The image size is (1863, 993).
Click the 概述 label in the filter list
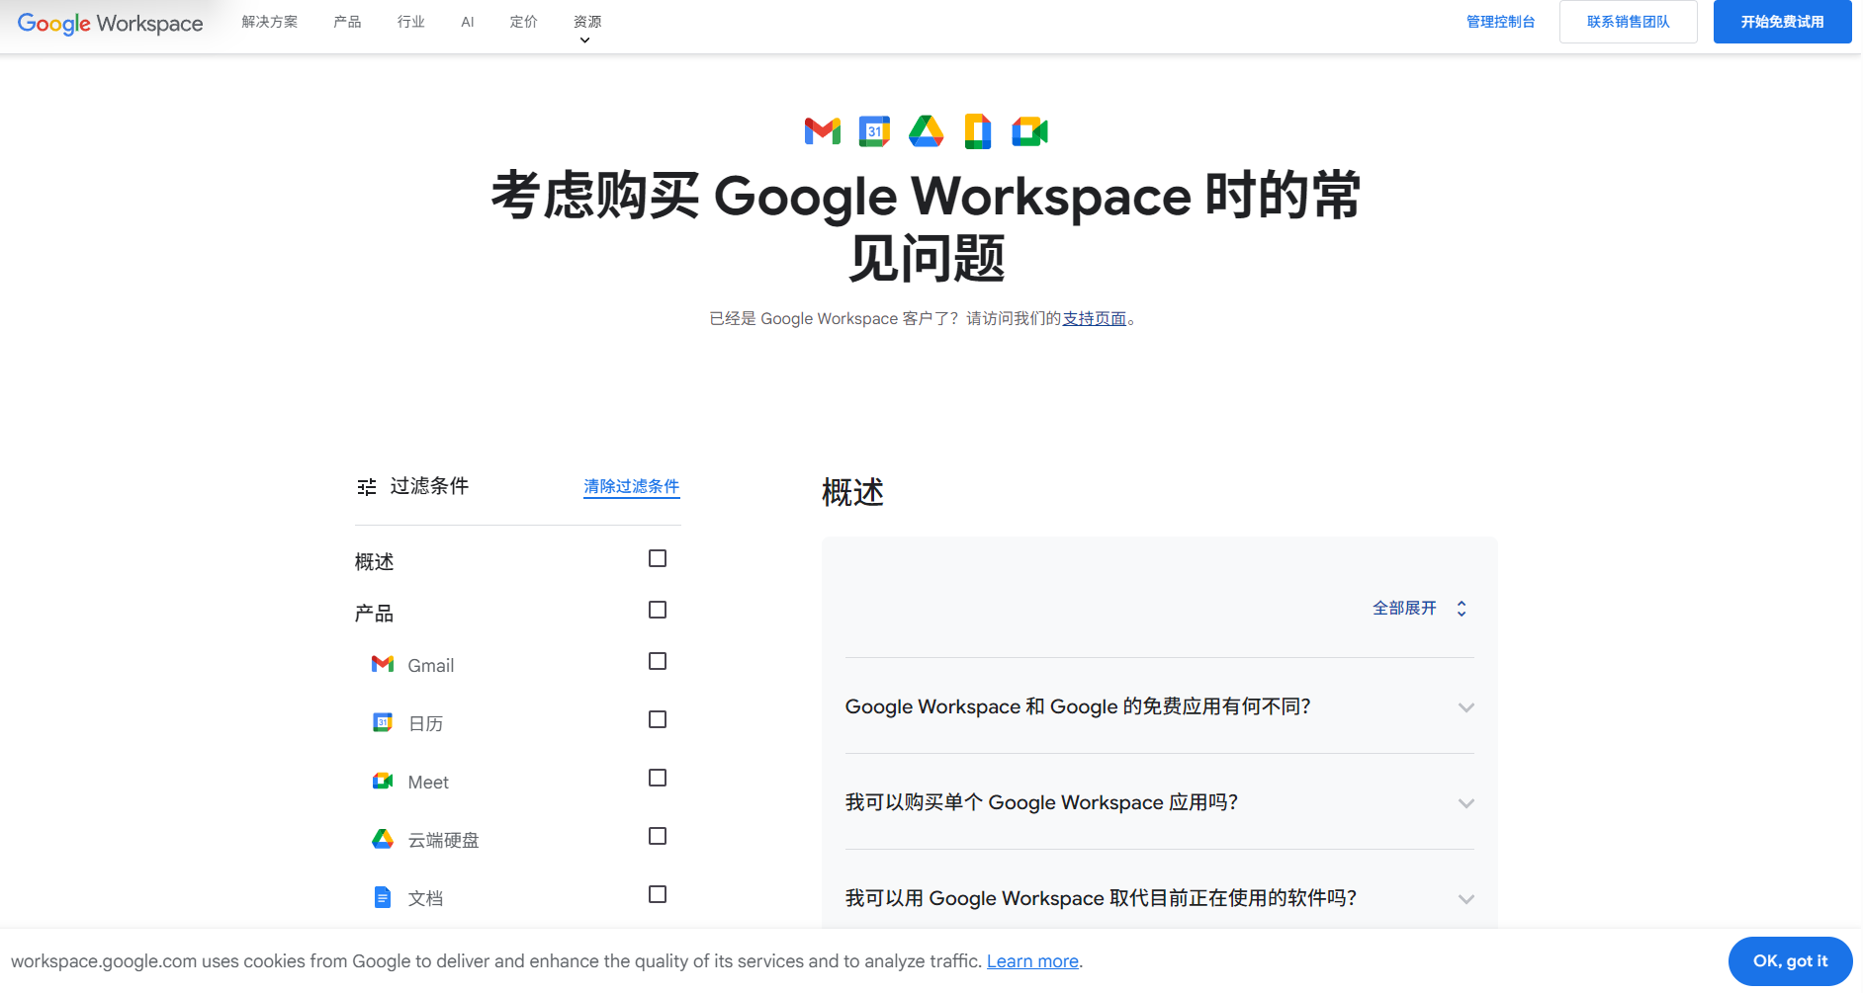[x=375, y=562]
